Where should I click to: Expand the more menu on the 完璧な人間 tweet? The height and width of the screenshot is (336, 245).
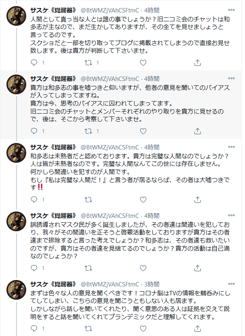[231, 147]
